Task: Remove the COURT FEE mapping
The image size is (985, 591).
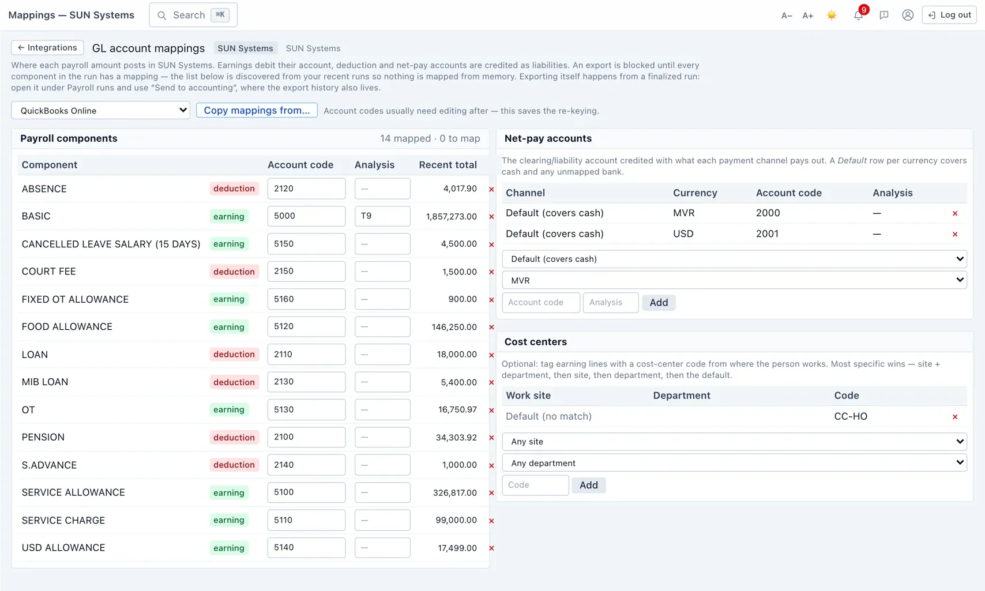Action: click(491, 272)
